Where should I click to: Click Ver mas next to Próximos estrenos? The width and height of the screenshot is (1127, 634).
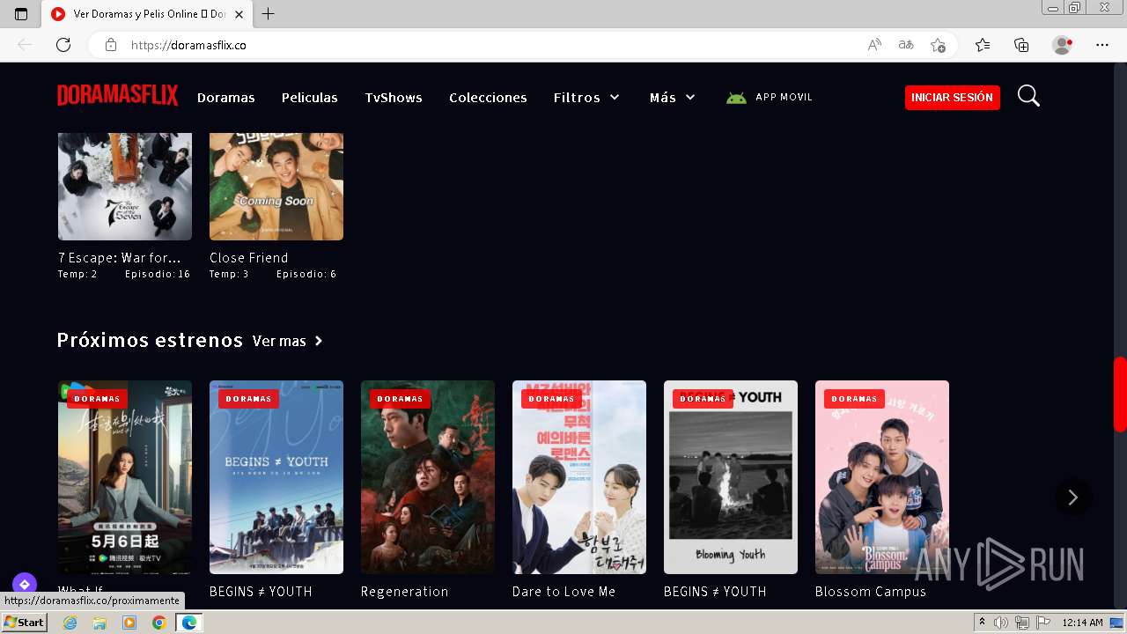tap(288, 341)
